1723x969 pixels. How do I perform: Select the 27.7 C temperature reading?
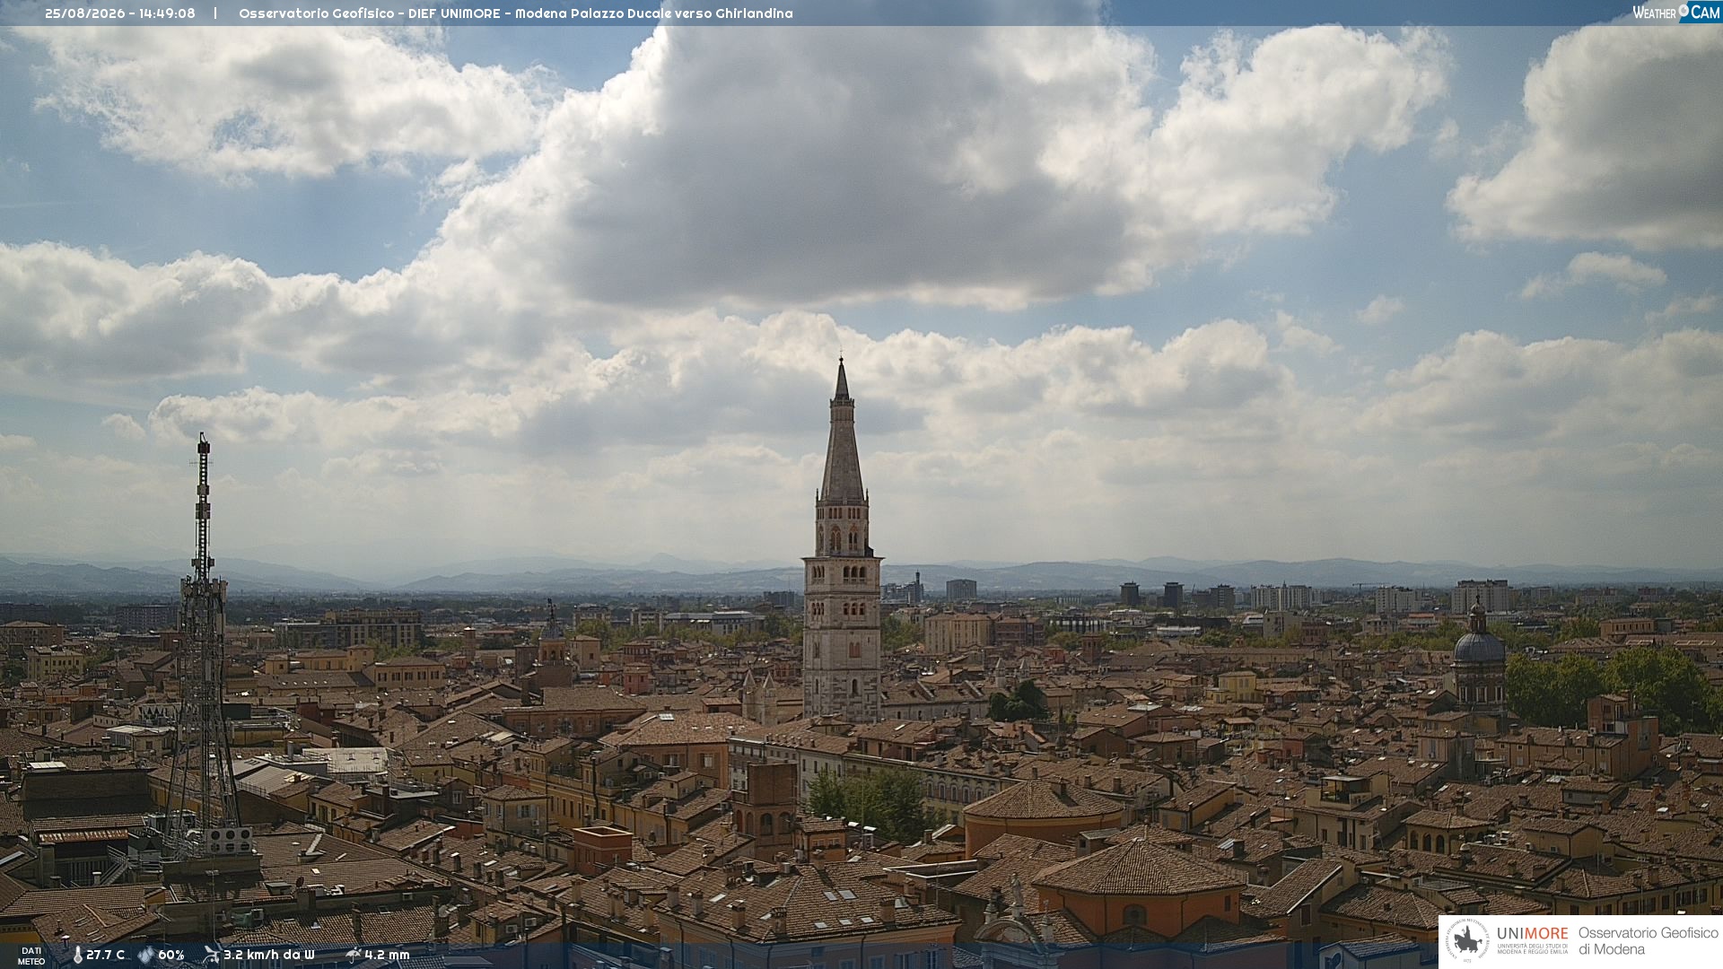click(106, 956)
